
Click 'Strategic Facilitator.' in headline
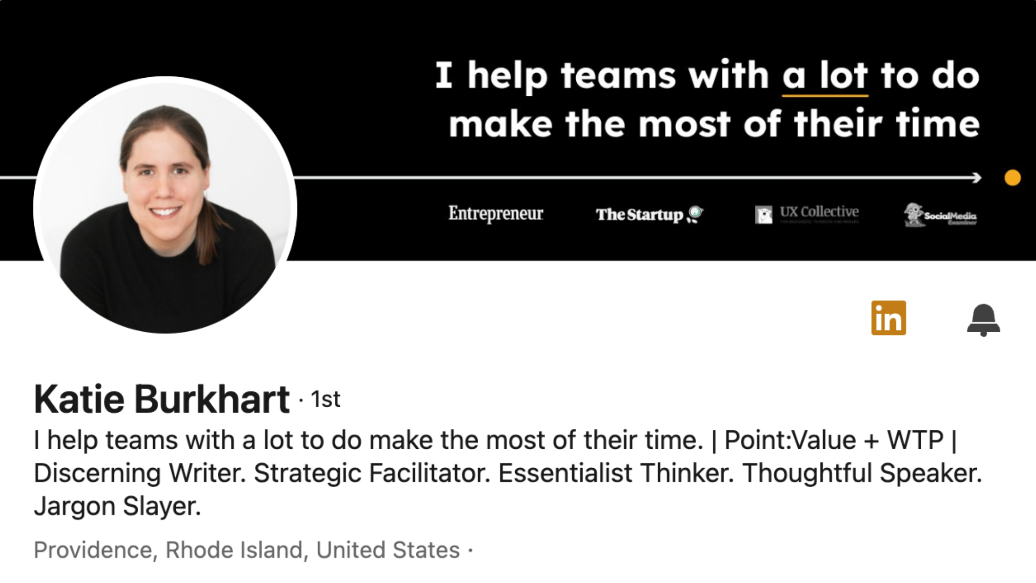pos(372,473)
